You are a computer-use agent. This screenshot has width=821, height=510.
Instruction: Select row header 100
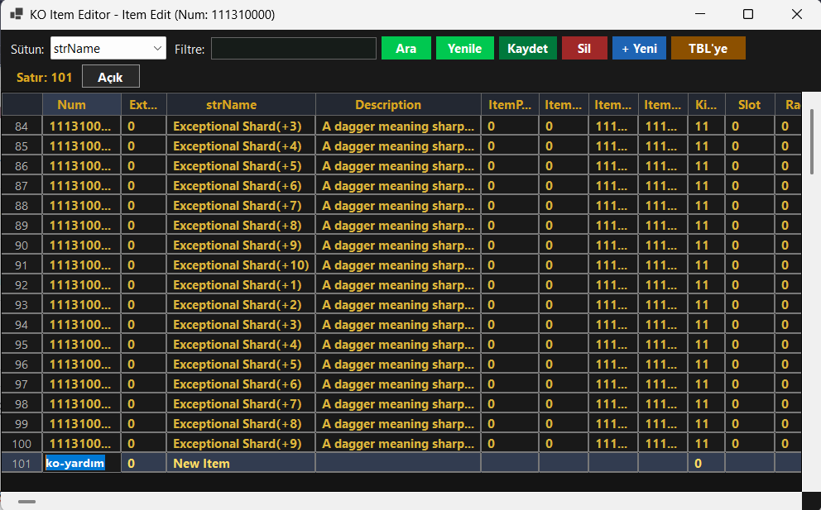[22, 444]
